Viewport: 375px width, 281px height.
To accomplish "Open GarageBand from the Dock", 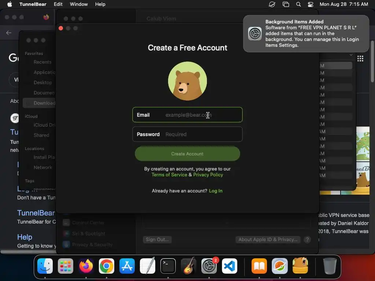I will point(189,266).
